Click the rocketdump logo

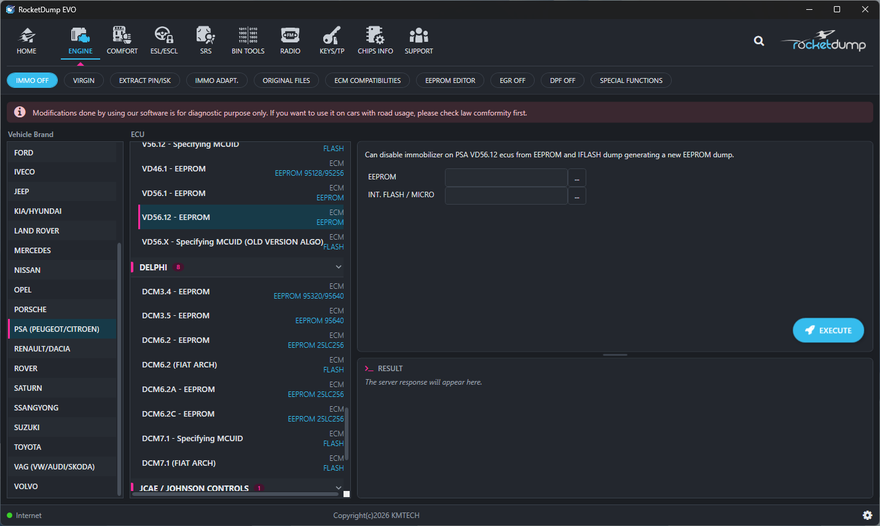pos(823,41)
